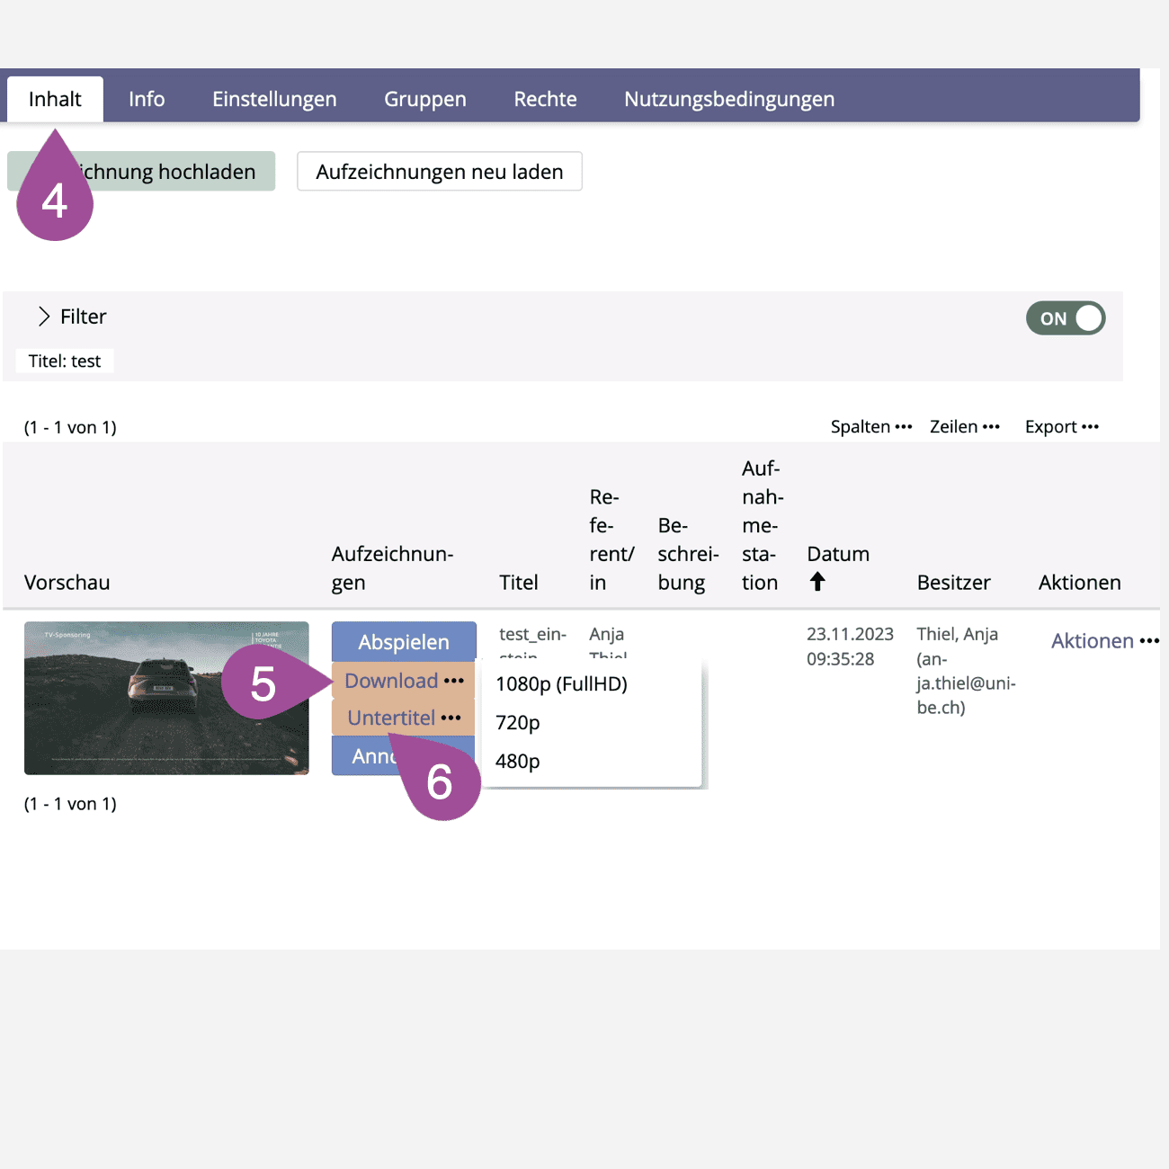The width and height of the screenshot is (1169, 1169).
Task: Choose 1080p (FullHD) download option
Action: (x=561, y=684)
